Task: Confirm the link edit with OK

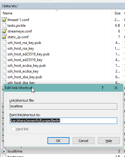Action: (58, 141)
